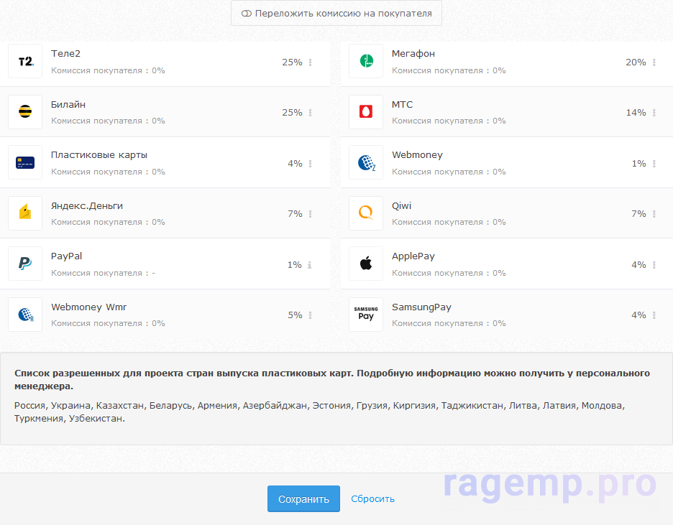
Task: Click the Webmoney Wmr label
Action: point(89,307)
